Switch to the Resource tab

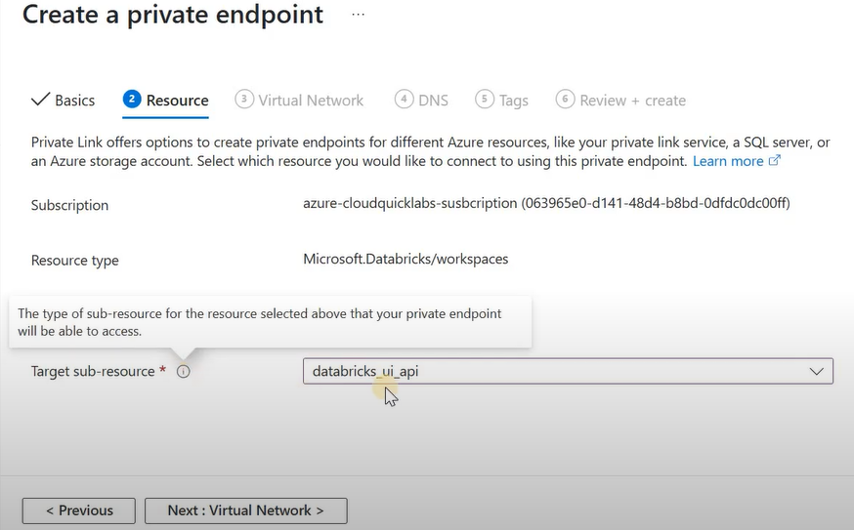point(177,101)
